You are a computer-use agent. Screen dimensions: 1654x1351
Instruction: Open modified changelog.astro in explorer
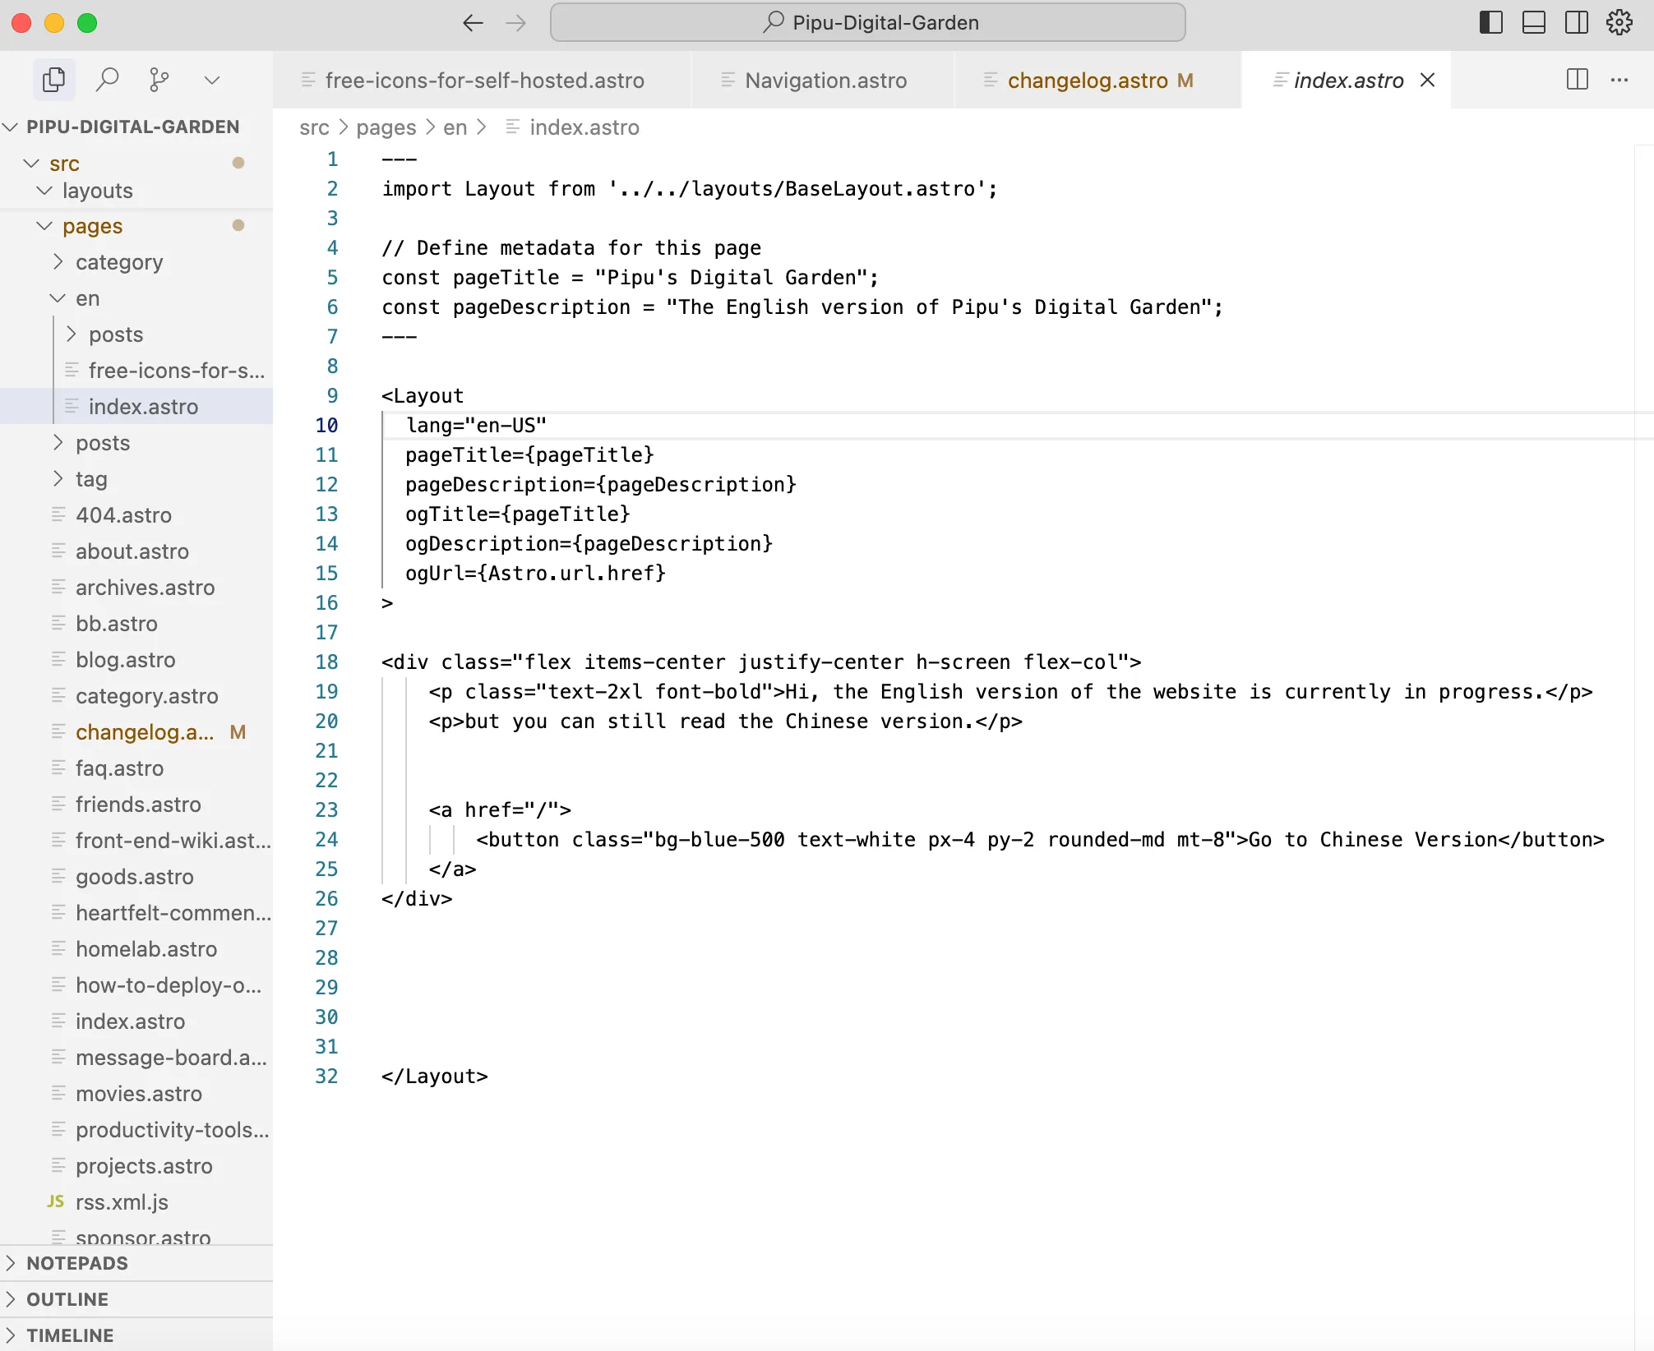pyautogui.click(x=136, y=732)
